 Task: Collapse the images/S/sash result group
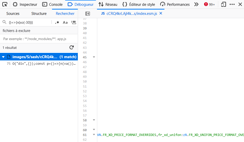(x=3, y=57)
